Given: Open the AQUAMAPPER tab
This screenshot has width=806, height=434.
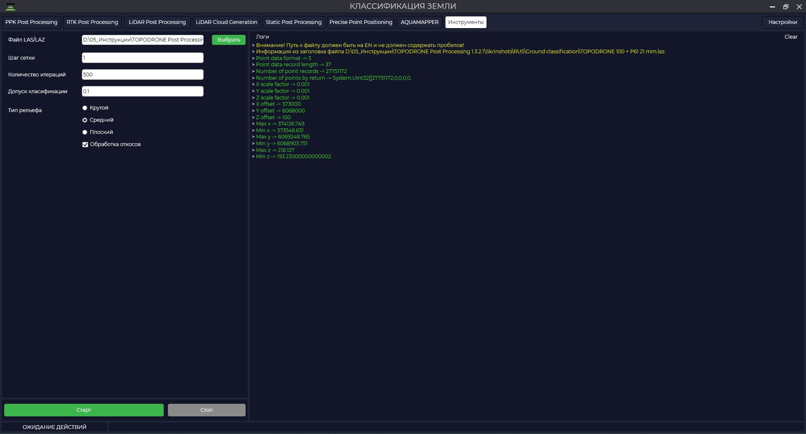Looking at the screenshot, I should [x=420, y=22].
